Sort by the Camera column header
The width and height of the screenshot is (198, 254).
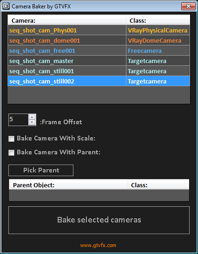(67, 20)
